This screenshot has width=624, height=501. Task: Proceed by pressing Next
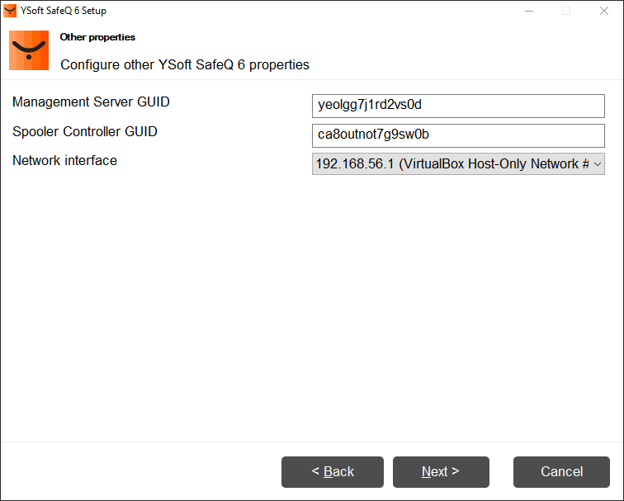coord(441,472)
